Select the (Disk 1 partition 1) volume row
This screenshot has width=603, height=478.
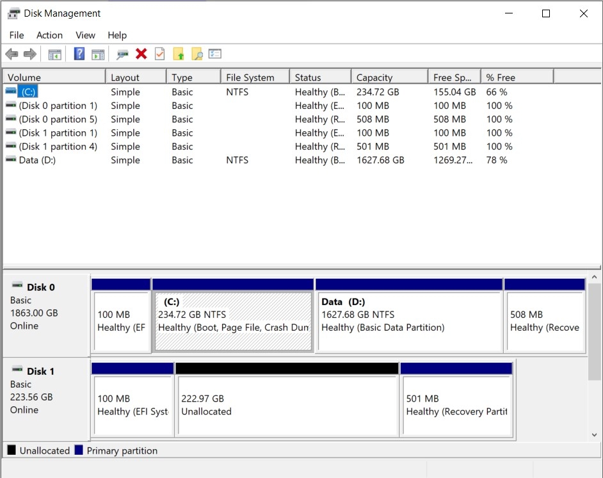click(278, 133)
